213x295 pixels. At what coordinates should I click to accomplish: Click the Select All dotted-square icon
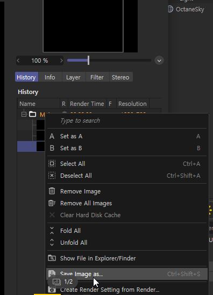[x=52, y=164]
